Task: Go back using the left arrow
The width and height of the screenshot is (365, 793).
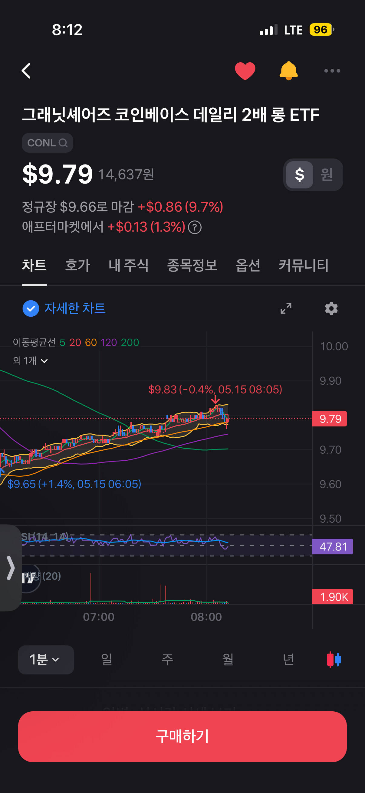Action: (27, 71)
